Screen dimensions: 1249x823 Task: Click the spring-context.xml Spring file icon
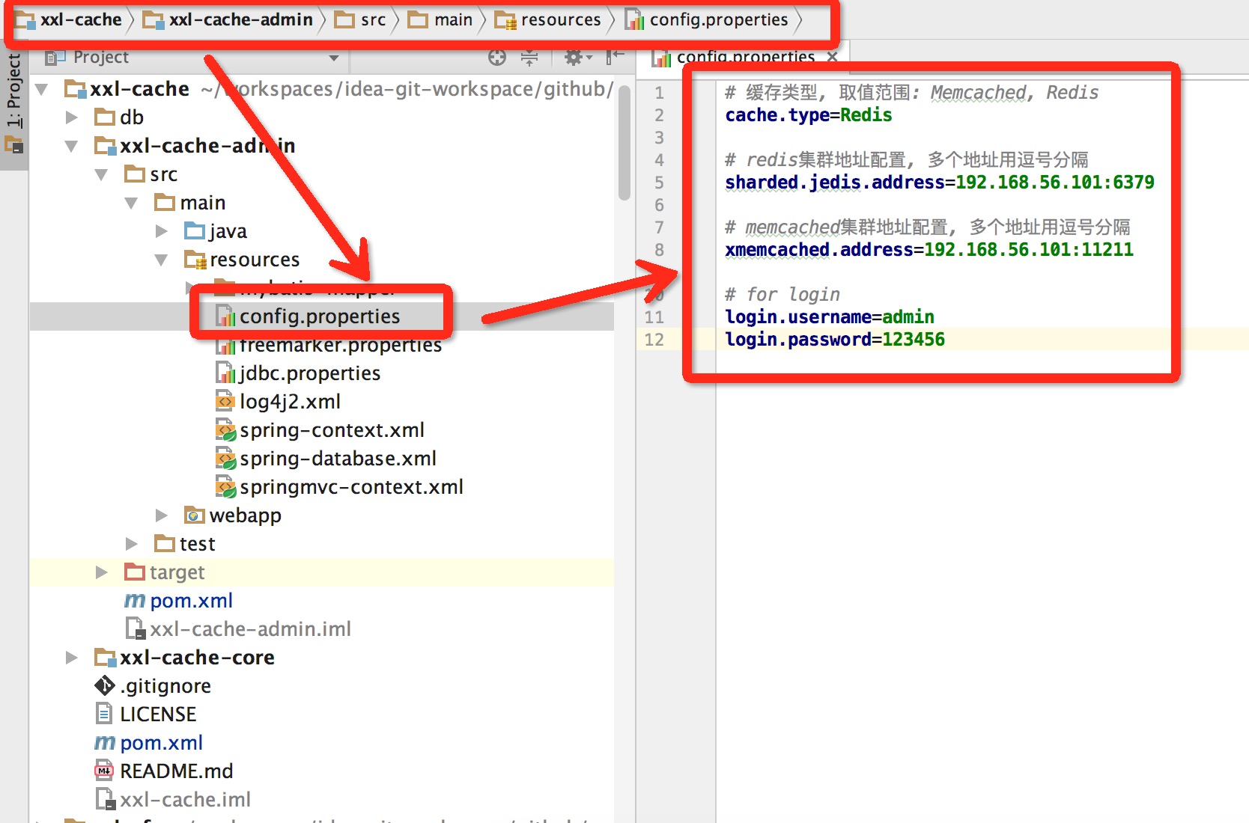pos(225,430)
